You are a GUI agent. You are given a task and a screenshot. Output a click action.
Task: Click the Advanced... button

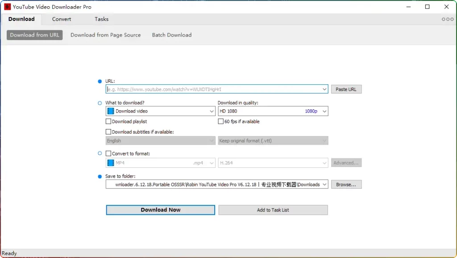point(346,162)
